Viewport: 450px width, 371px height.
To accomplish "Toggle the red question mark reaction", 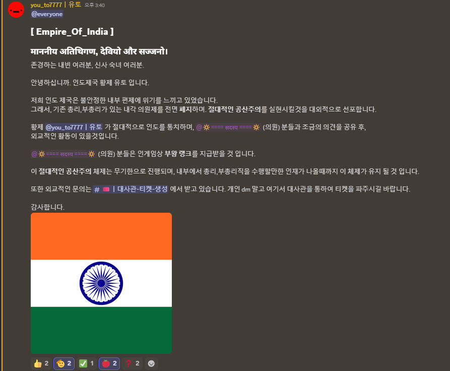I will coord(132,363).
